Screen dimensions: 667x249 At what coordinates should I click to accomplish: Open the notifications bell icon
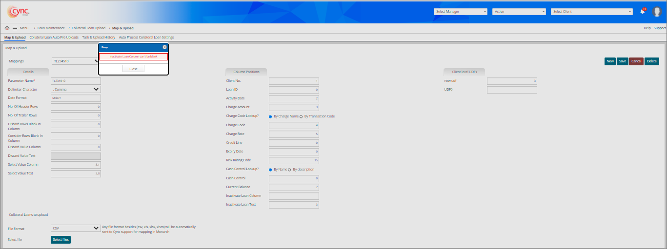point(643,12)
